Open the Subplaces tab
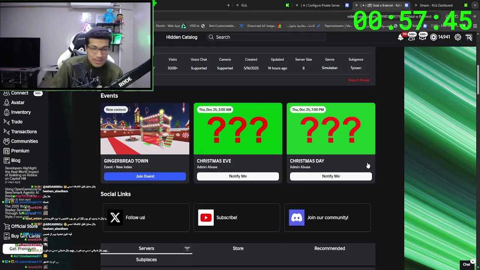The height and width of the screenshot is (270, 480). [146, 259]
